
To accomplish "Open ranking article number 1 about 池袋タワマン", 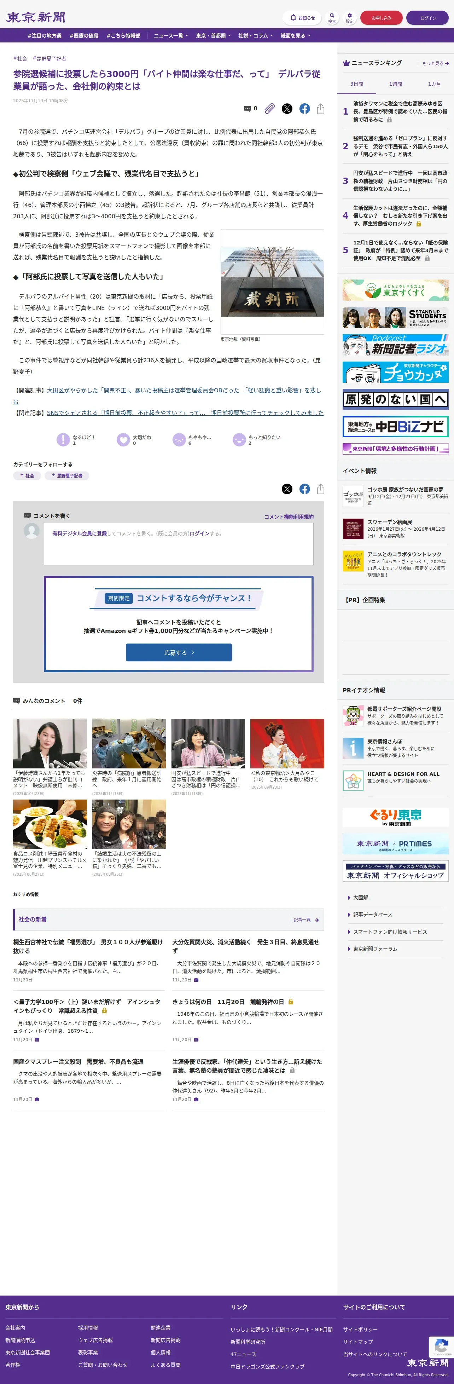I will point(400,111).
